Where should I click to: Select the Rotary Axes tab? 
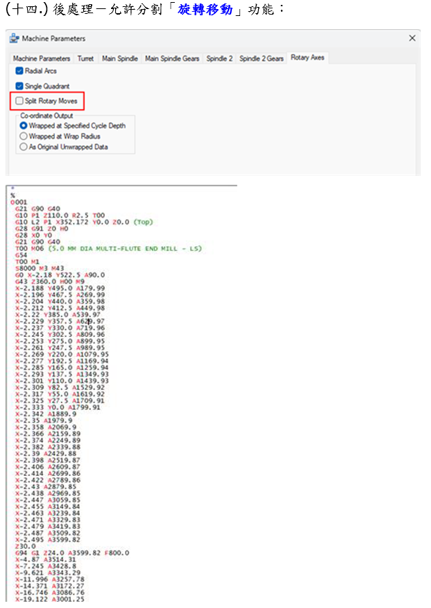click(x=307, y=58)
